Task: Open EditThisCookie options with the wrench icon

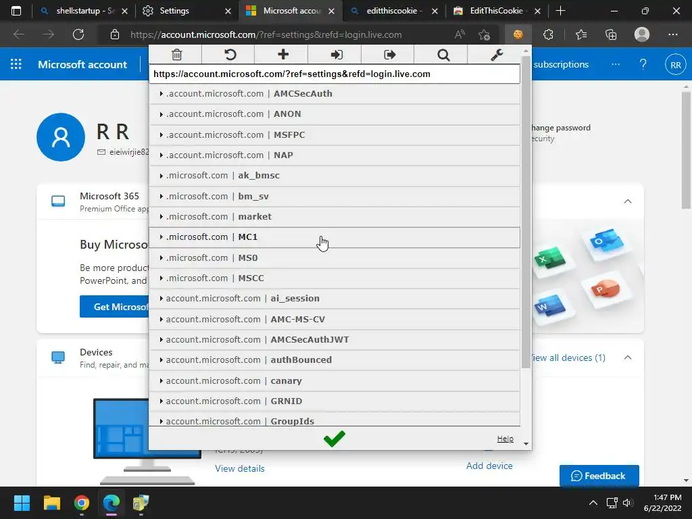Action: [497, 55]
